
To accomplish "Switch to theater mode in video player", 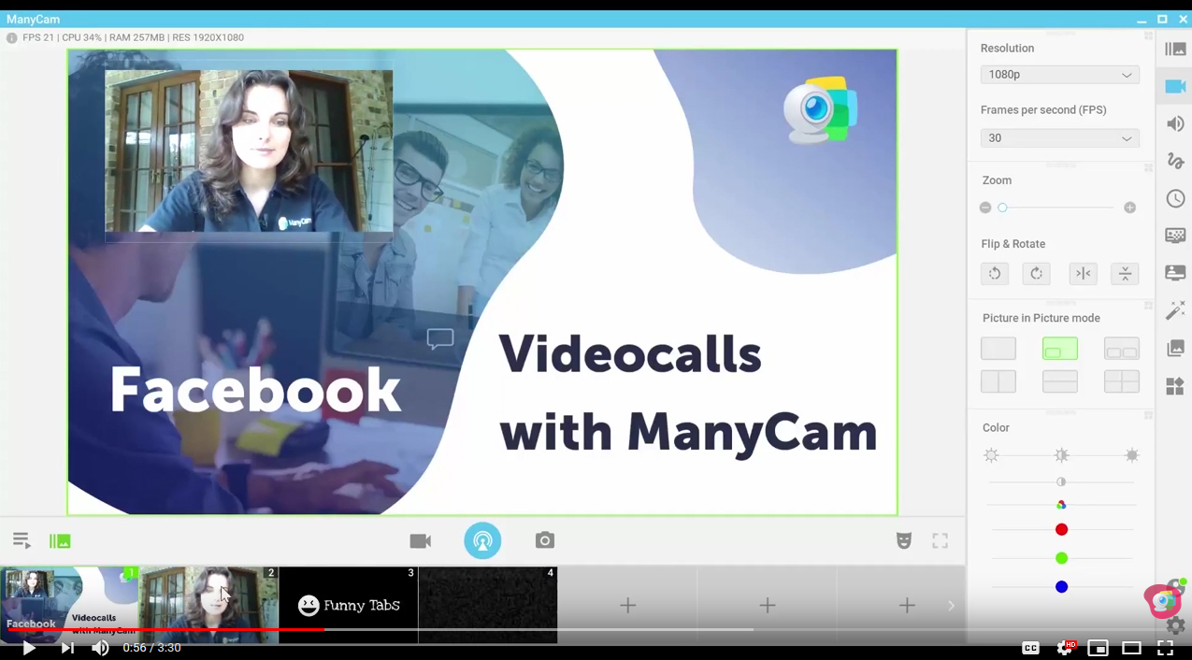I will [x=1131, y=648].
